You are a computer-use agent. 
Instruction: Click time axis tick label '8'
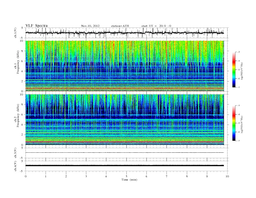(187, 176)
